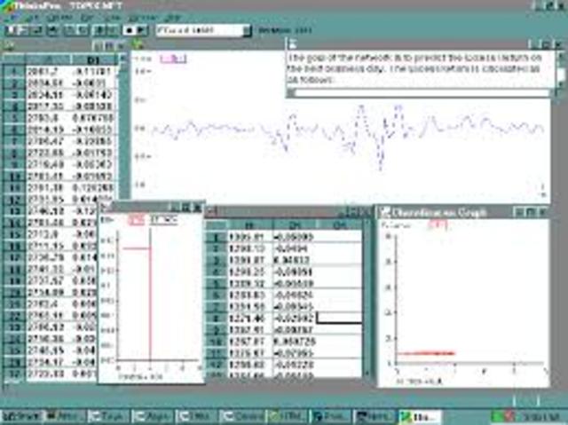Open the File menu in the menu bar
Viewport: 568px width, 425px height.
pos(12,18)
